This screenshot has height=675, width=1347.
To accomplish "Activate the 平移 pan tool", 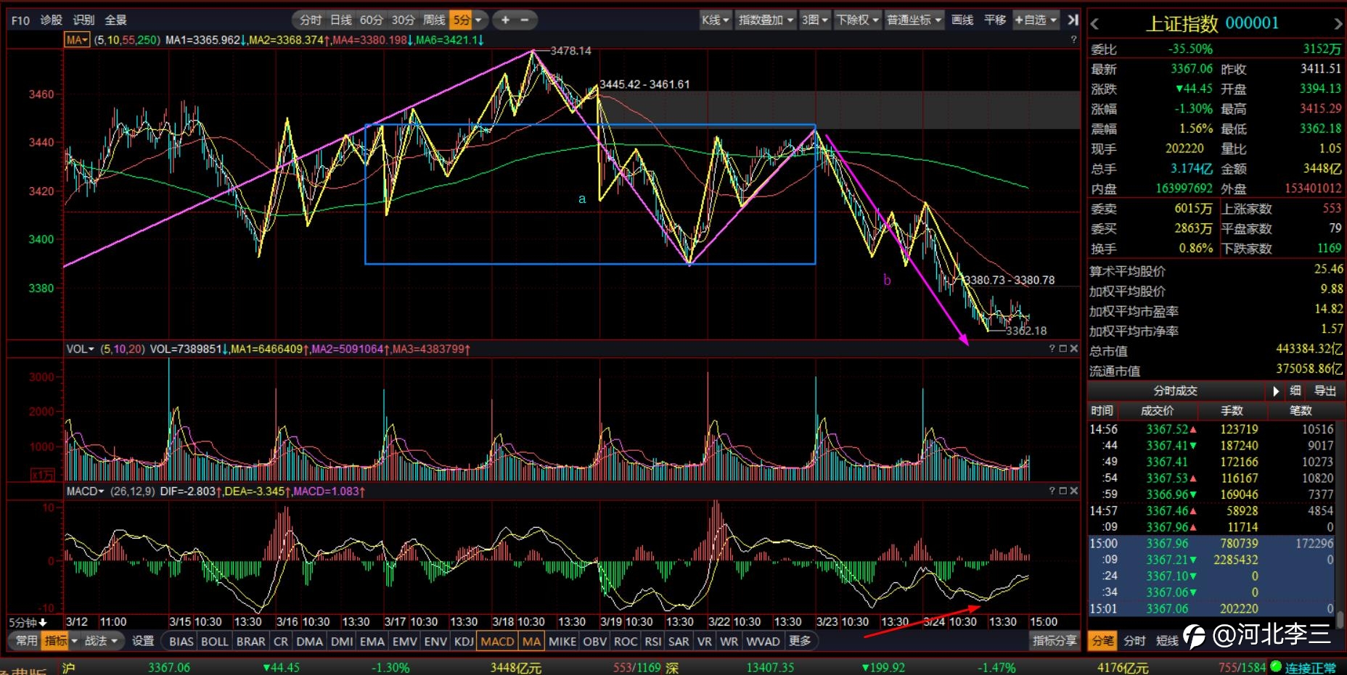I will pos(995,20).
